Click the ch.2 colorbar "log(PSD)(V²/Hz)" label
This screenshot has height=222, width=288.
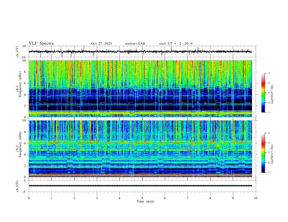coord(272,154)
